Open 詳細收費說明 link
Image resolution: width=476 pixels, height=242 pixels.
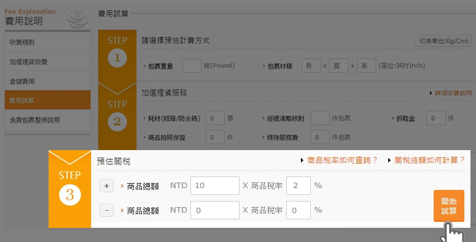point(453,93)
